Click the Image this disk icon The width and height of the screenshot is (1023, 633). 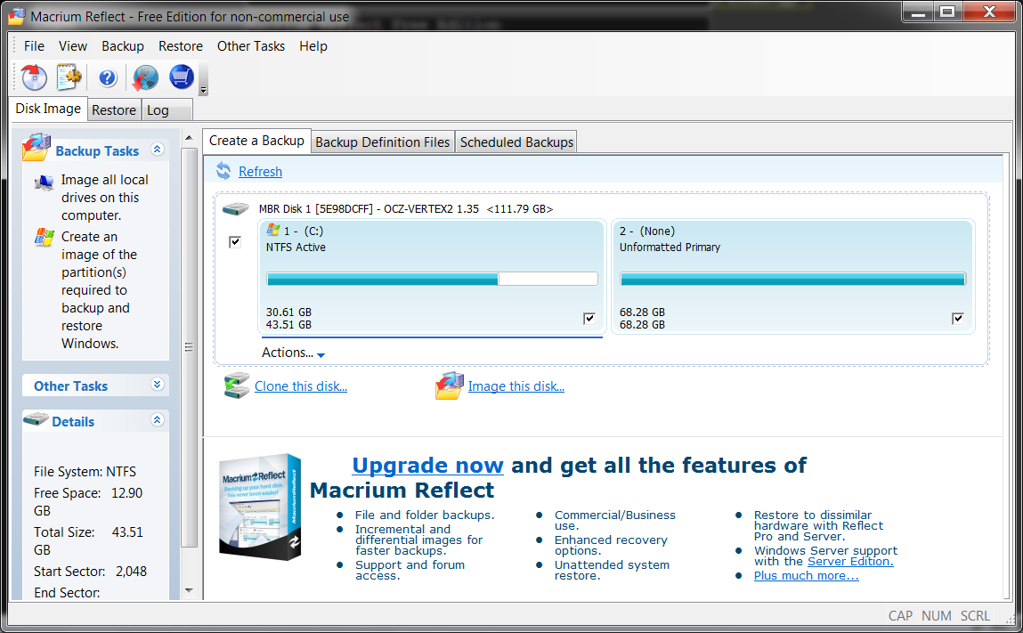[x=450, y=385]
